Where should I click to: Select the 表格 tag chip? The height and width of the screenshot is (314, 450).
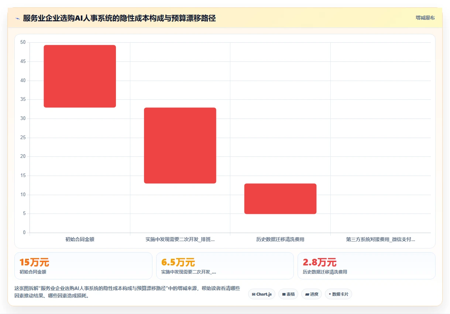tap(288, 294)
